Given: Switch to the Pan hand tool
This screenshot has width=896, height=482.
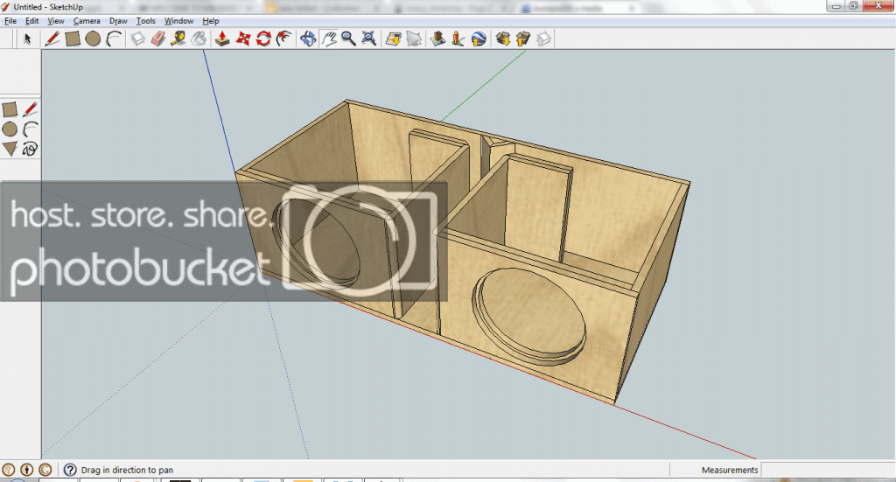Looking at the screenshot, I should 329,38.
